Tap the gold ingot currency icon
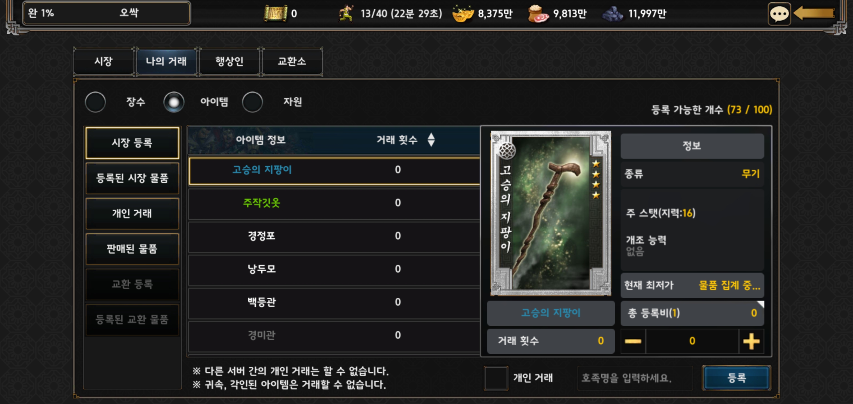 463,13
